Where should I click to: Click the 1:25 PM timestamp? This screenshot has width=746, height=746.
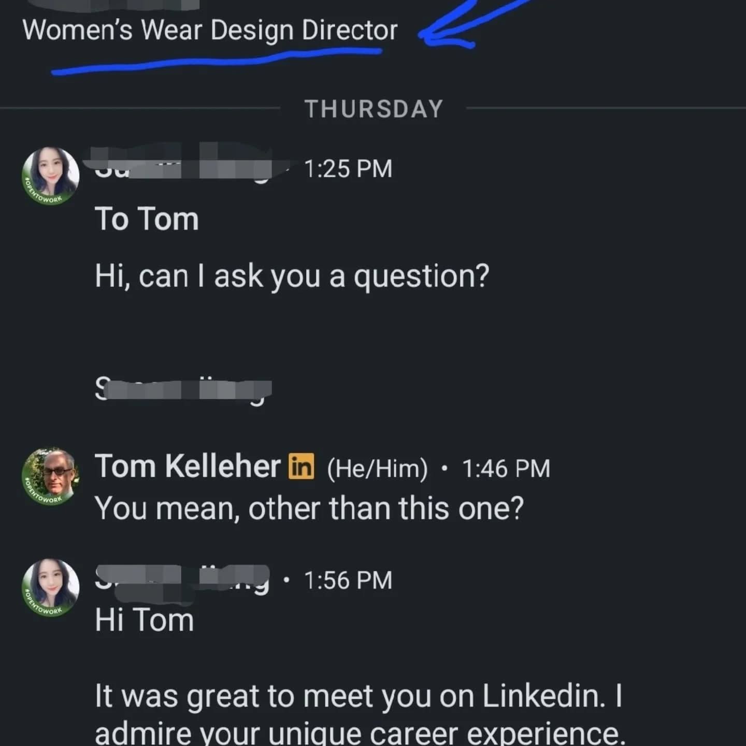click(x=348, y=169)
